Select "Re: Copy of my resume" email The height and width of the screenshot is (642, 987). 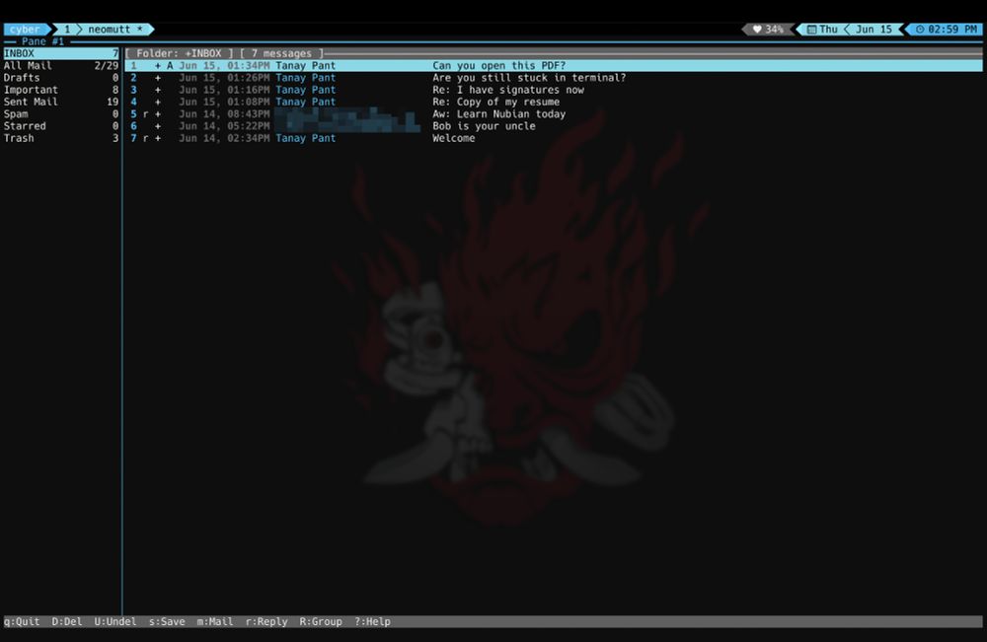(554, 102)
